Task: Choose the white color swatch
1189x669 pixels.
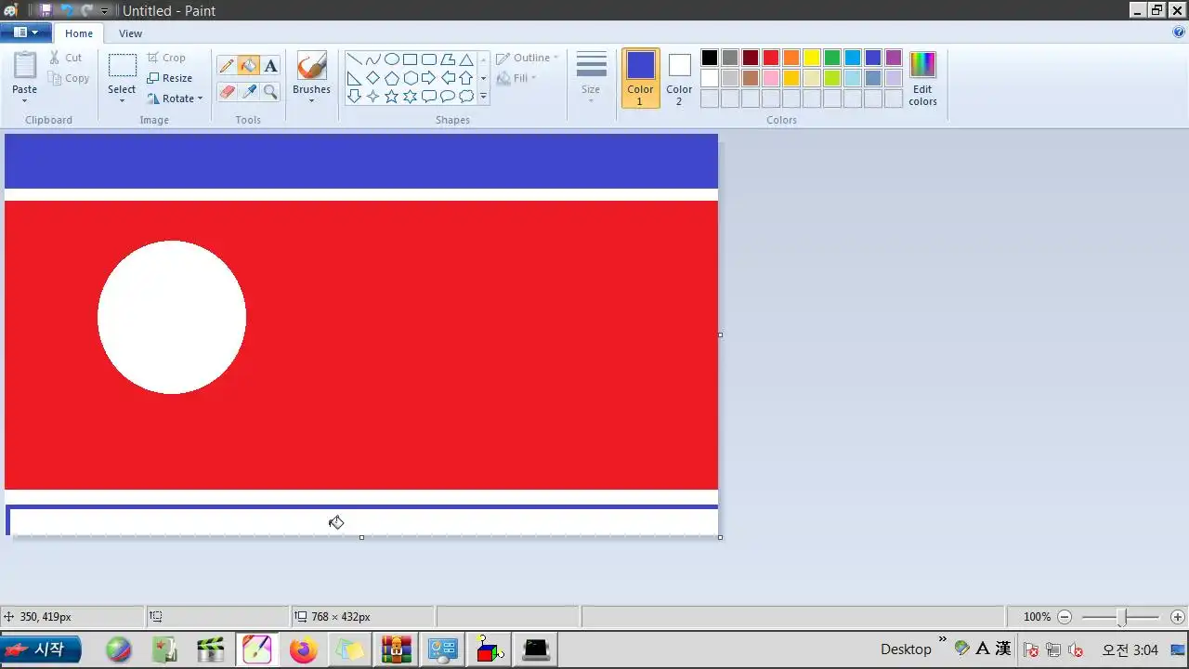Action: click(710, 78)
